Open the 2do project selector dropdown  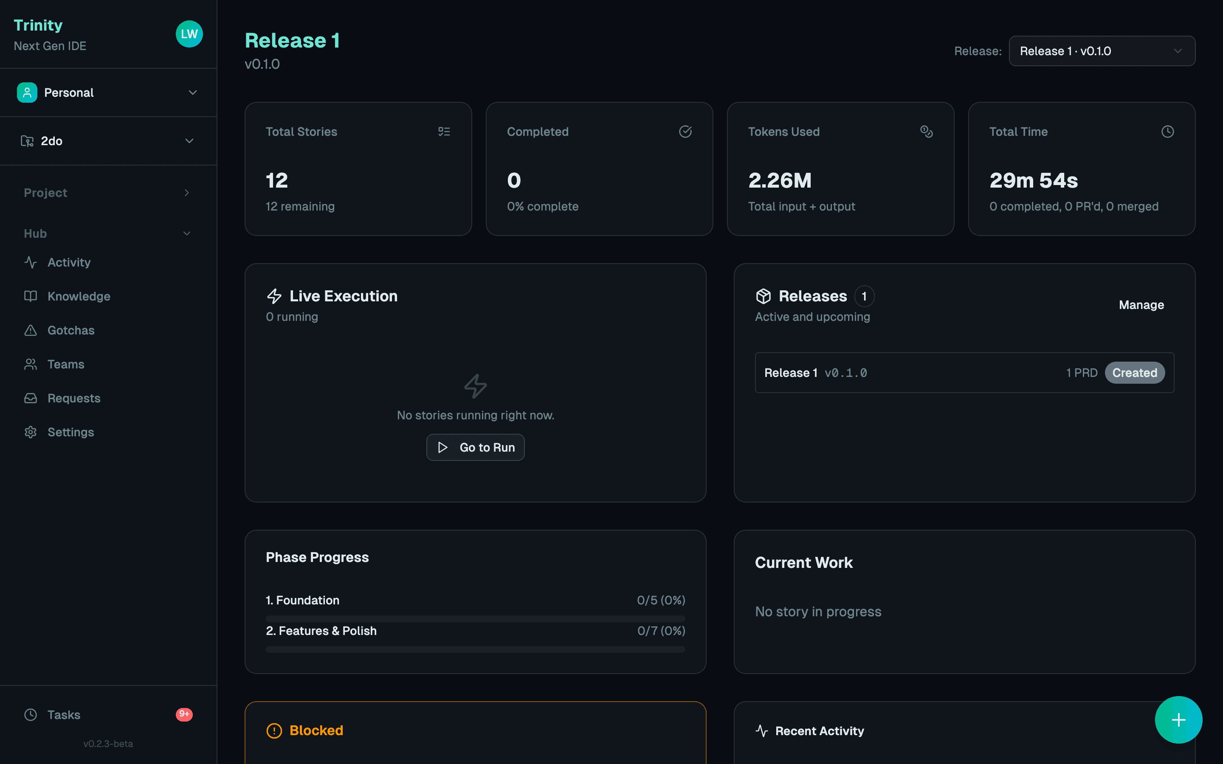click(108, 141)
